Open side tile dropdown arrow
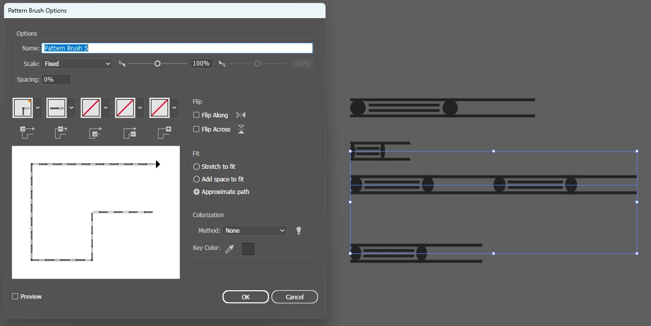The height and width of the screenshot is (326, 651). pos(72,108)
